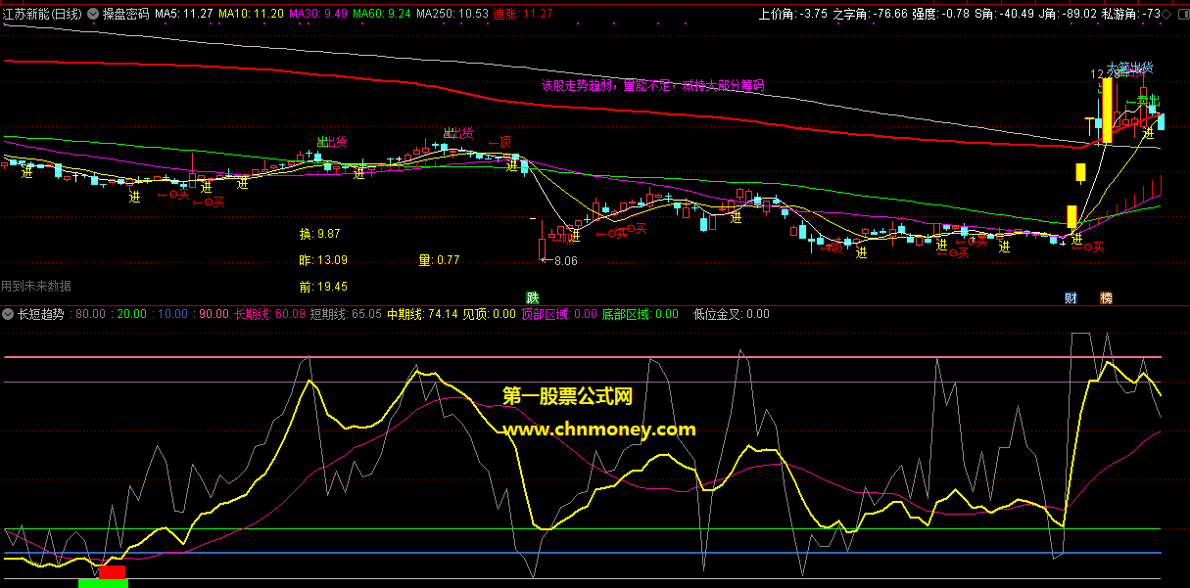Click the 之字角: -76.66 reading
1190x588 pixels.
(x=870, y=14)
